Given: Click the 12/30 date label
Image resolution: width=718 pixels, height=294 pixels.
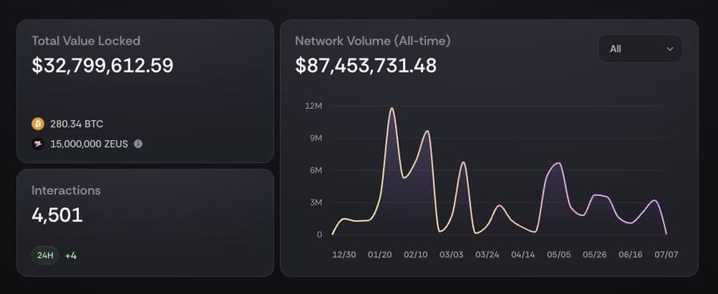Looking at the screenshot, I should (345, 255).
